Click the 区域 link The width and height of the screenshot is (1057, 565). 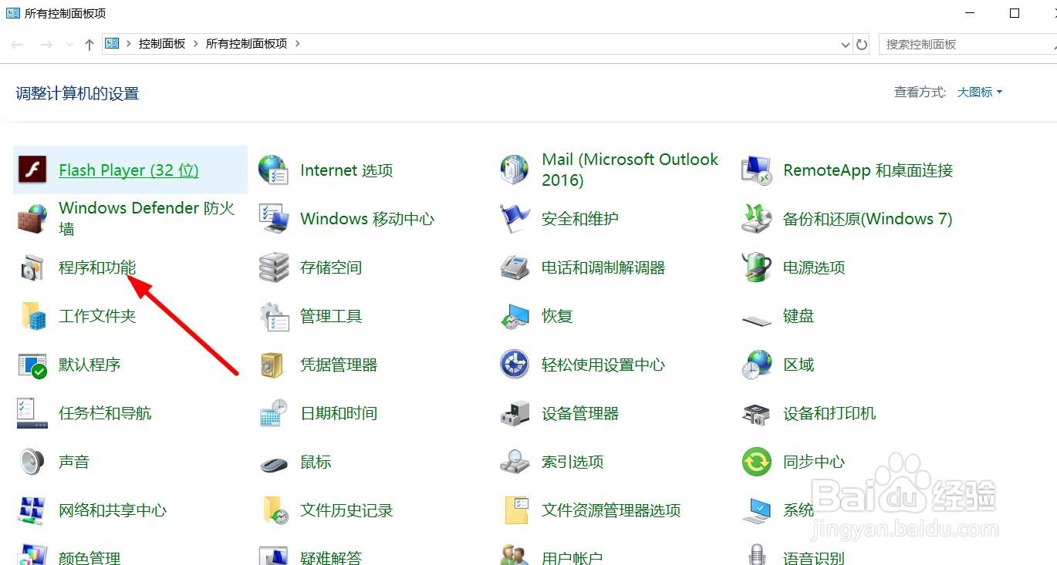tap(799, 365)
